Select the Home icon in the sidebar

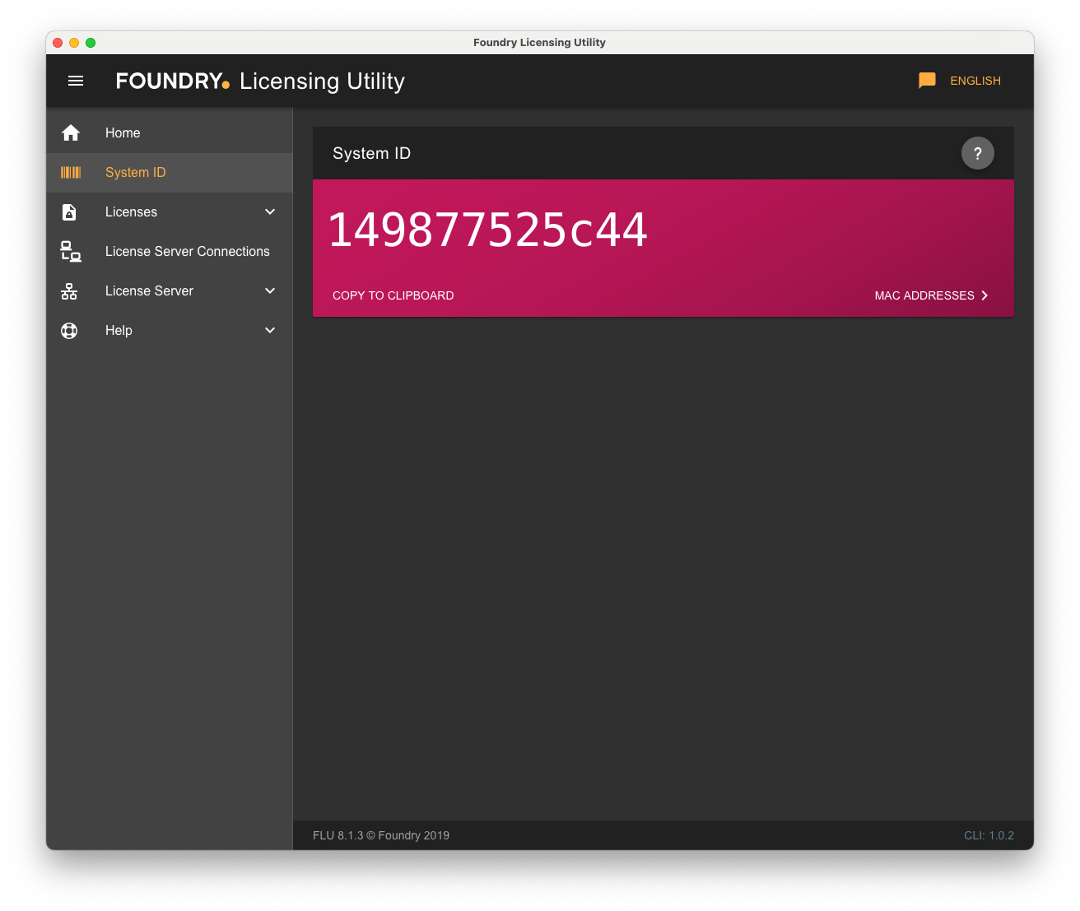click(71, 132)
